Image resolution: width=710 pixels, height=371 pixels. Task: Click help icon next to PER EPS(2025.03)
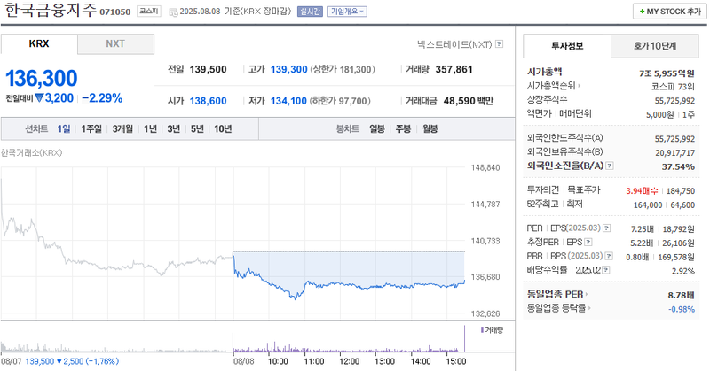607,228
